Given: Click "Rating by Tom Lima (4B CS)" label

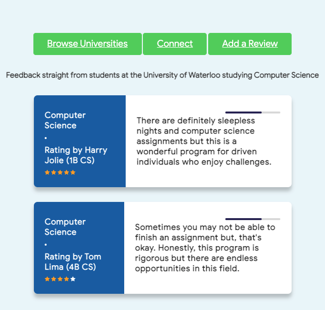Looking at the screenshot, I should pos(73,262).
